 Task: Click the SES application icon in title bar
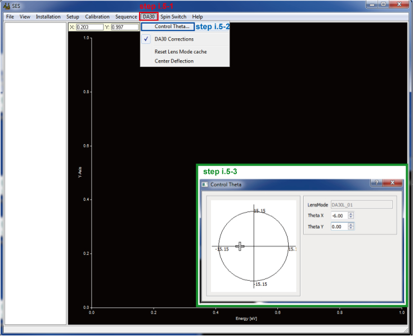point(7,5)
